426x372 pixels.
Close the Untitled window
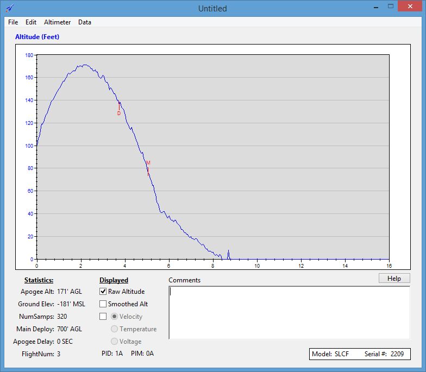410,7
